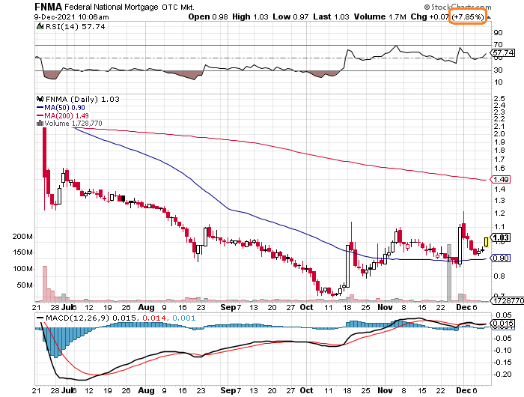The height and width of the screenshot is (397, 524).
Task: Click the 2.0 label on the price axis
Action: tap(499, 134)
